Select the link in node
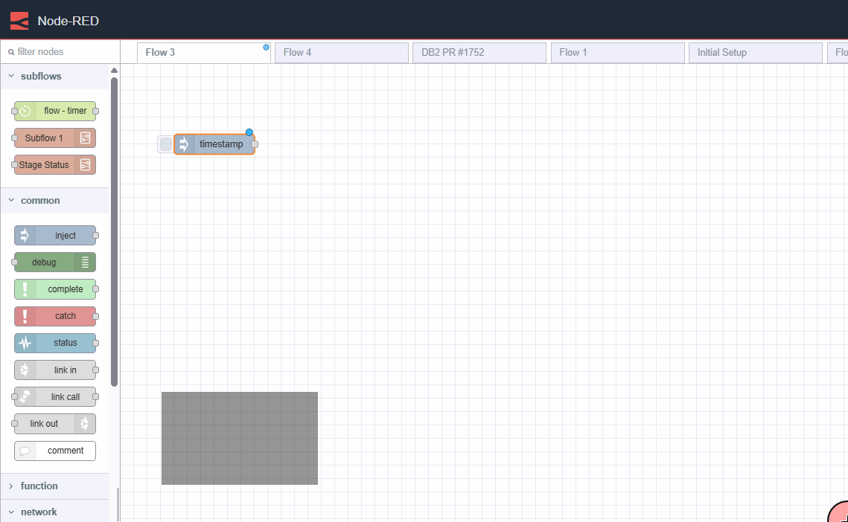Image resolution: width=848 pixels, height=522 pixels. pos(55,370)
